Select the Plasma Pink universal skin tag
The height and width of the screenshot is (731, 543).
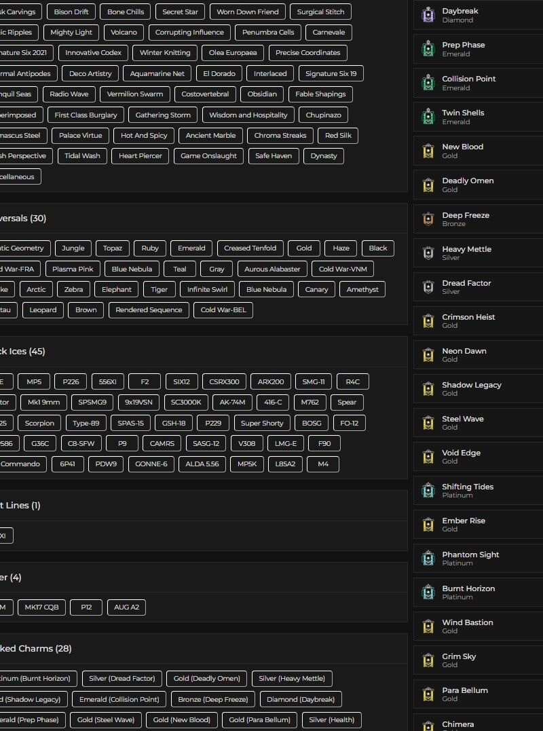click(73, 269)
